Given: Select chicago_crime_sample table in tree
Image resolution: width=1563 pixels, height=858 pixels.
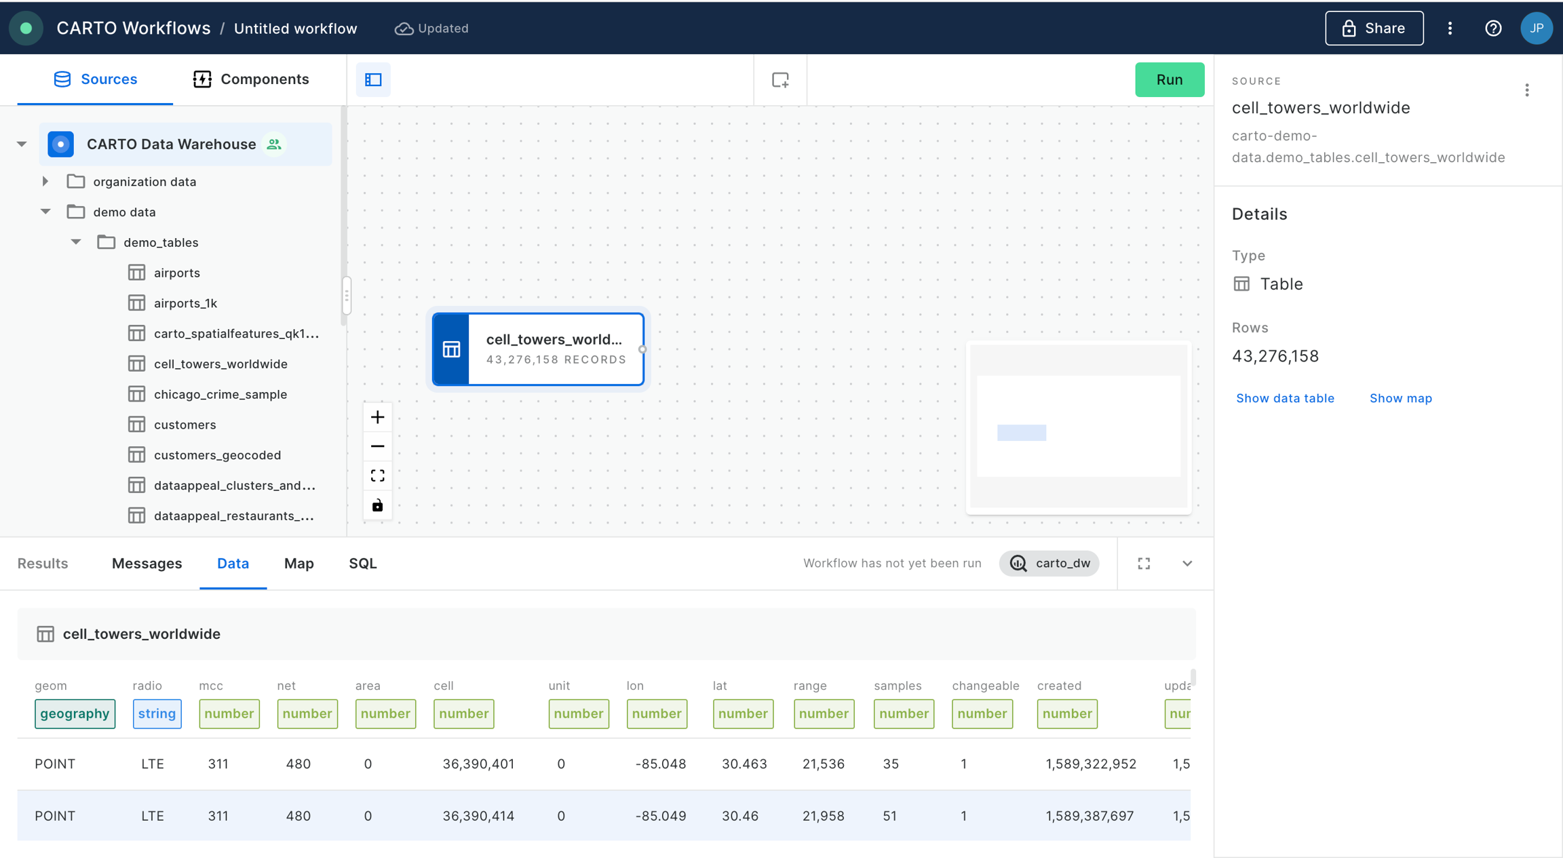Looking at the screenshot, I should pyautogui.click(x=220, y=394).
